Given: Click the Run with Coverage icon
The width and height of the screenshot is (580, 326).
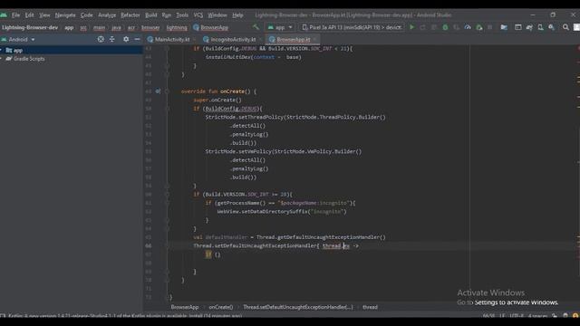Looking at the screenshot, I should coord(457,27).
